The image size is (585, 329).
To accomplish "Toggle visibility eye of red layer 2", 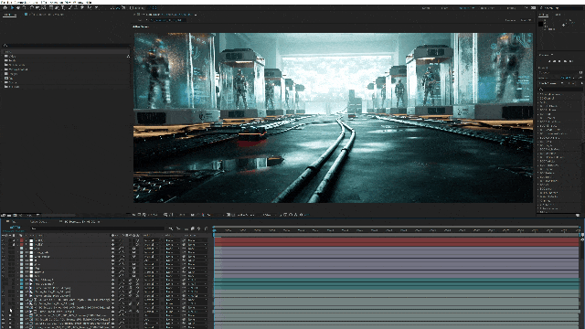I will 3,244.
